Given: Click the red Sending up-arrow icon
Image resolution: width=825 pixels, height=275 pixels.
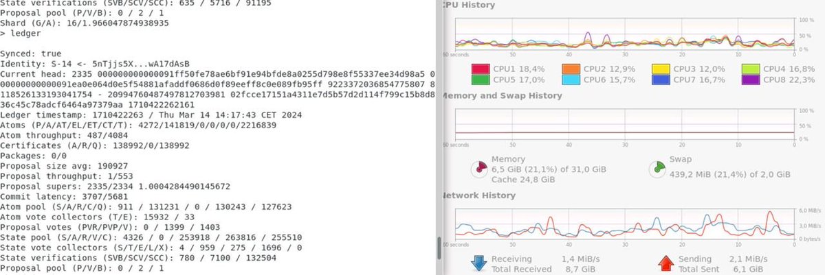Looking at the screenshot, I should tap(665, 264).
